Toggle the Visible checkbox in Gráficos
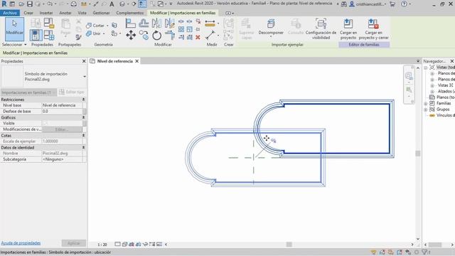Screen dimensions: 455x256 point(44,123)
